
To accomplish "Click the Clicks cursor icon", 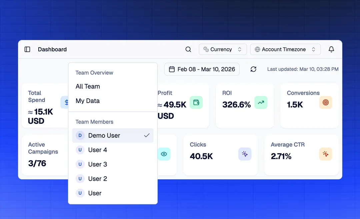I will coord(245,154).
